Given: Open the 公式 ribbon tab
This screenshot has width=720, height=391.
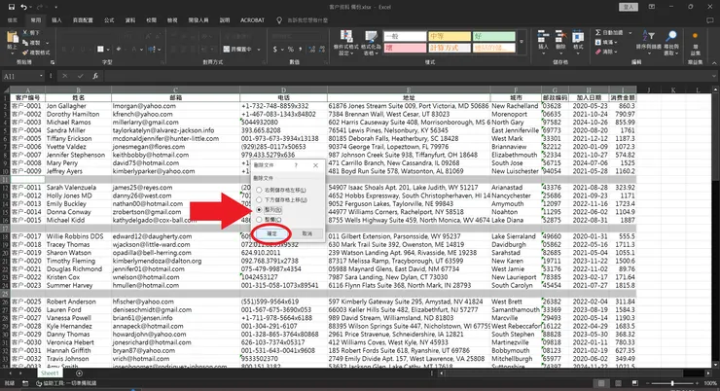Looking at the screenshot, I should point(108,18).
